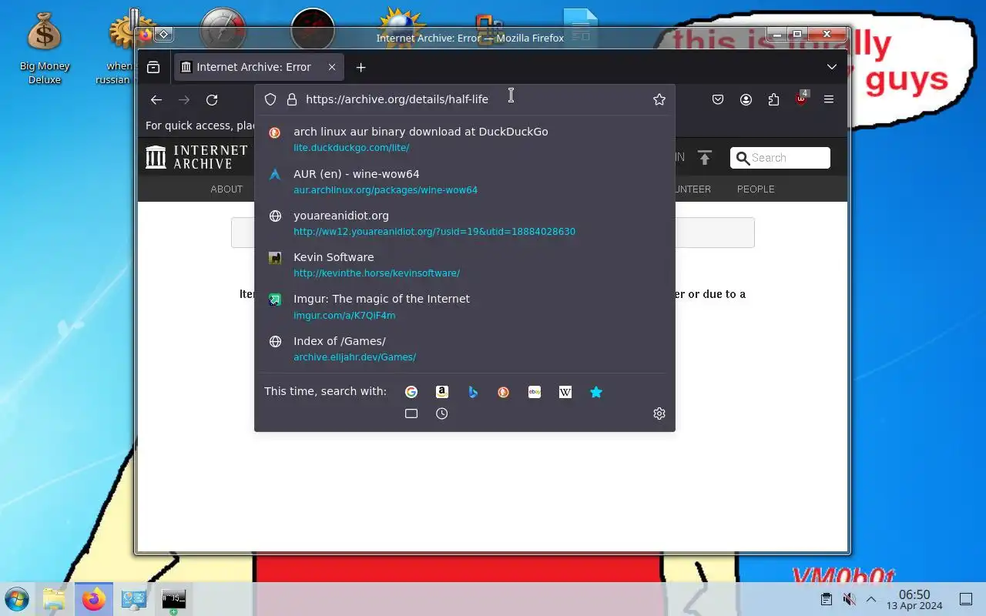Open Kevin Software suggestion
Image resolution: width=986 pixels, height=616 pixels.
click(x=464, y=264)
